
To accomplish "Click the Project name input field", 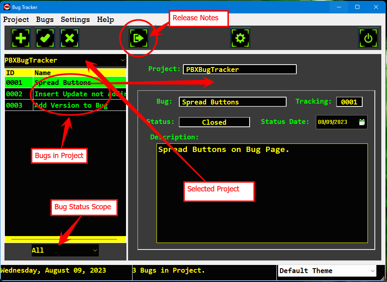I will coord(240,69).
